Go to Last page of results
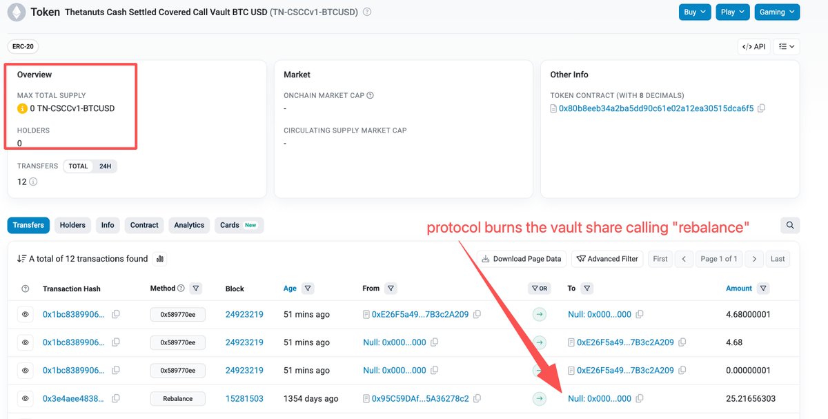Image resolution: width=828 pixels, height=419 pixels. [778, 259]
